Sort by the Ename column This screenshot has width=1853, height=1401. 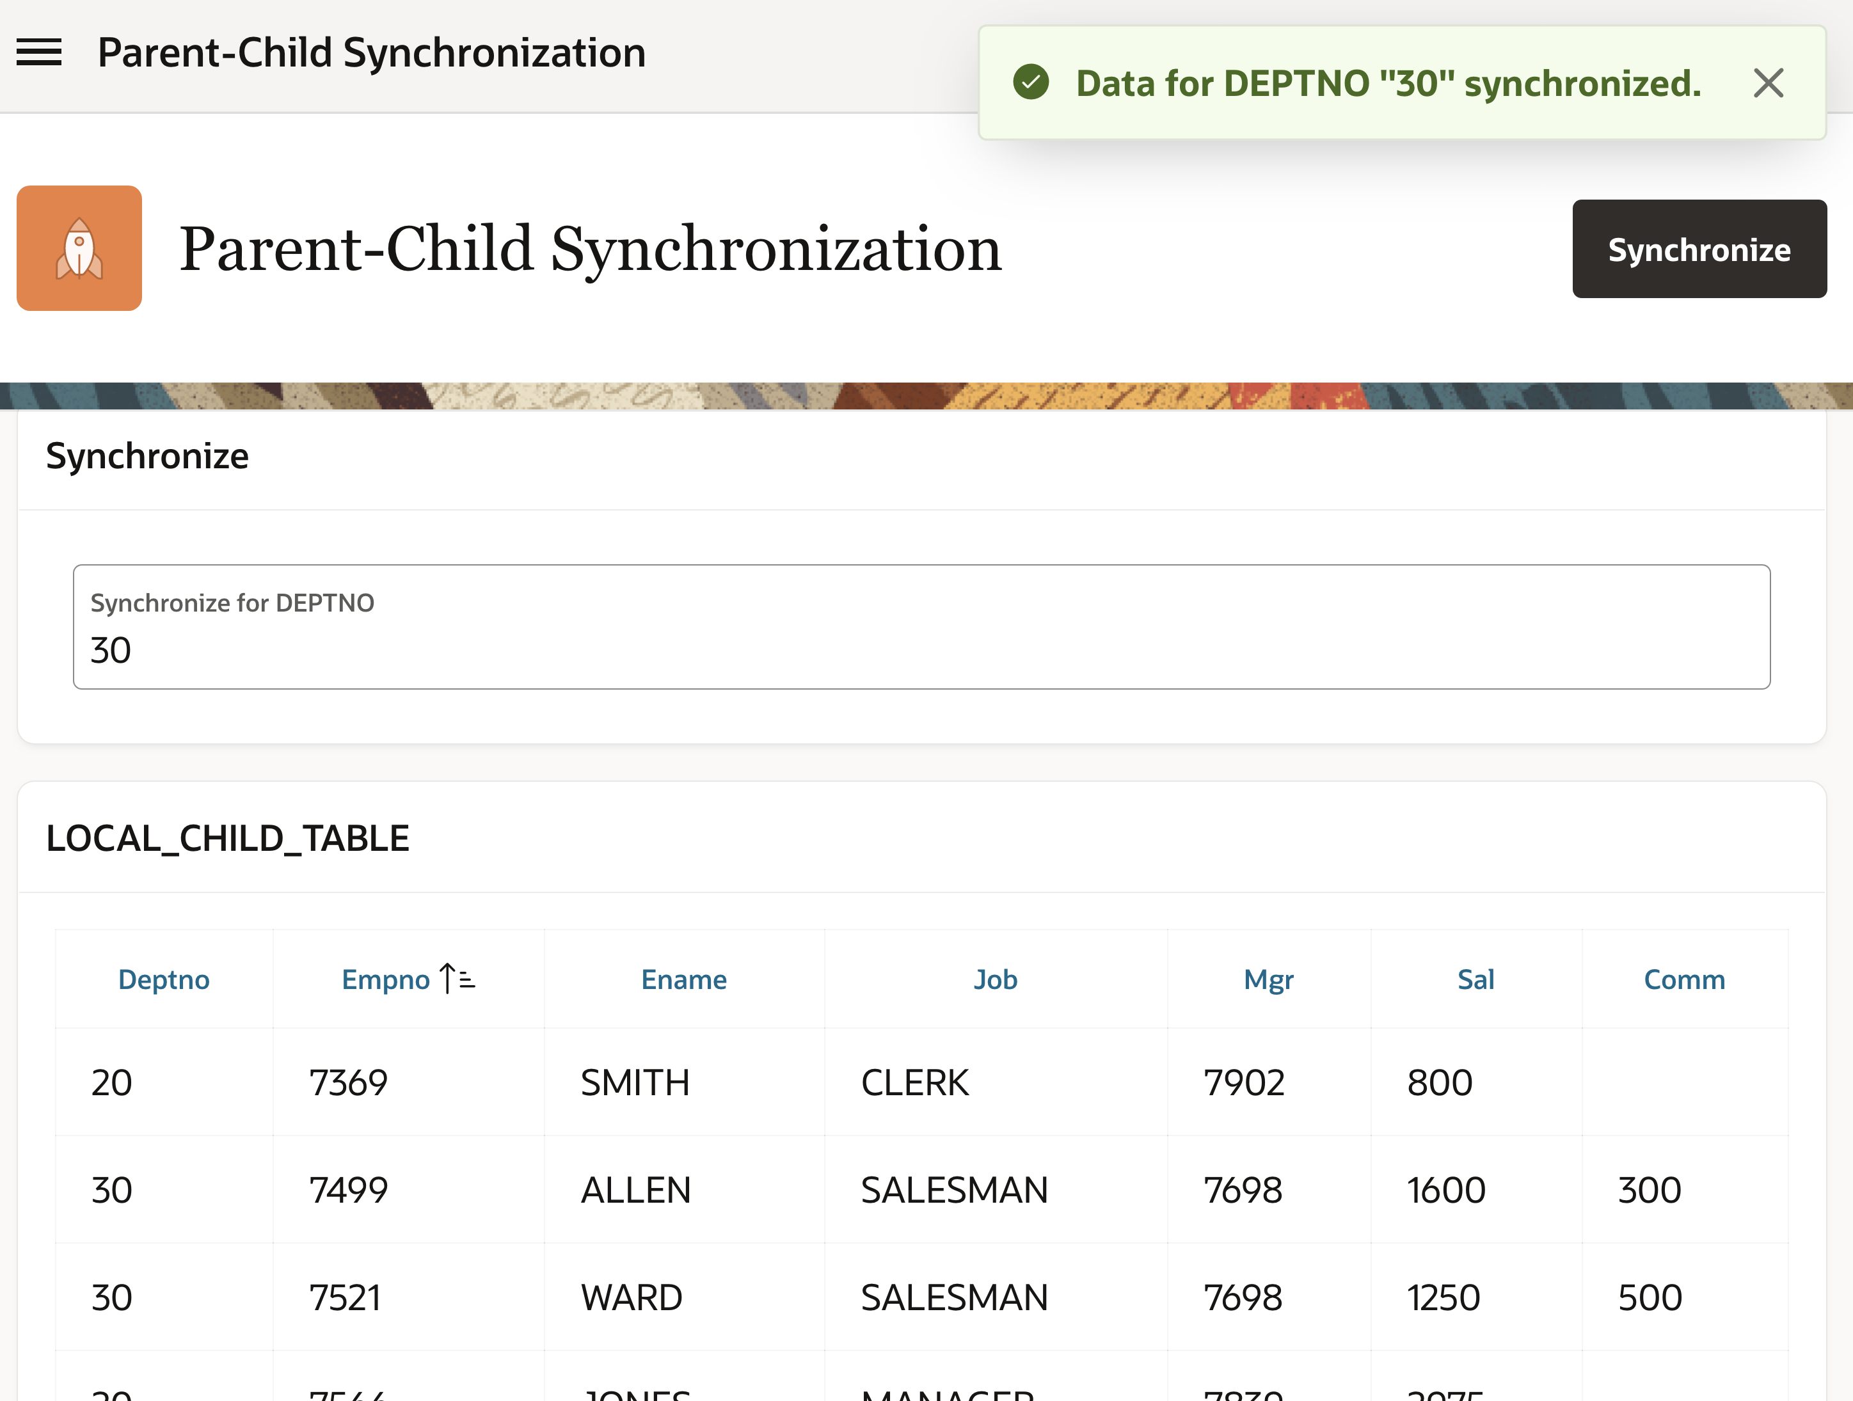tap(683, 978)
